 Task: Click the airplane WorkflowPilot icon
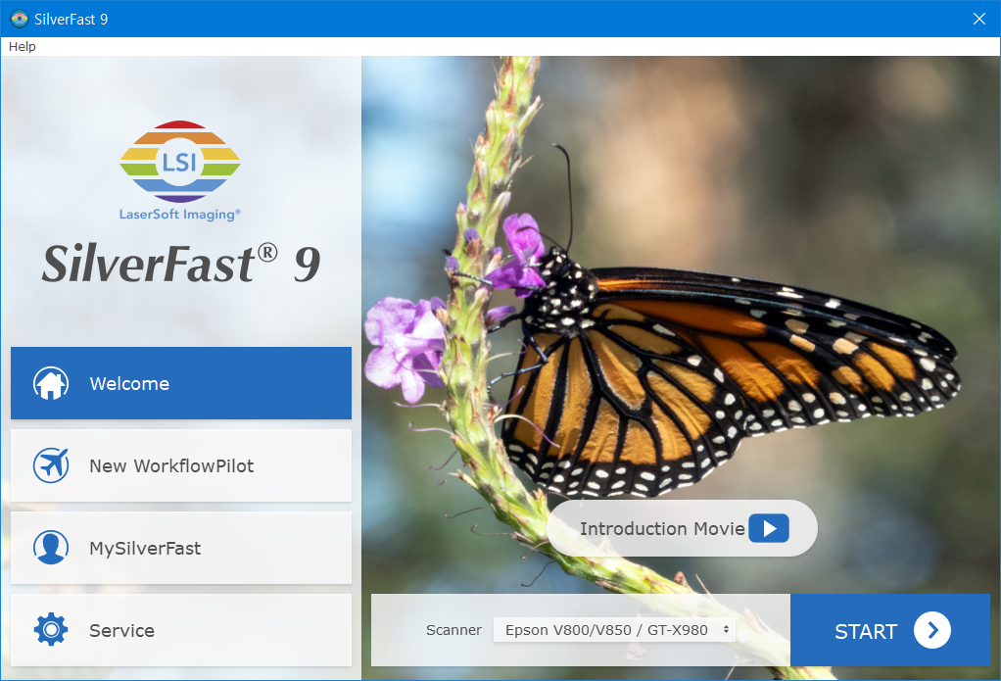[51, 465]
